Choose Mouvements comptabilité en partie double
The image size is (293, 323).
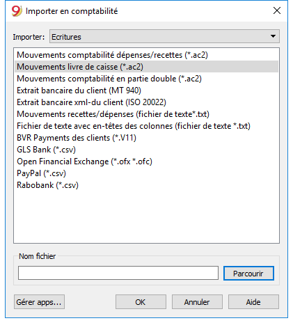click(x=146, y=79)
